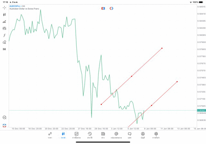Screen dimensions: 206x144
Task: Open the บัญชี (Accounts) tab
Action: 143,135
